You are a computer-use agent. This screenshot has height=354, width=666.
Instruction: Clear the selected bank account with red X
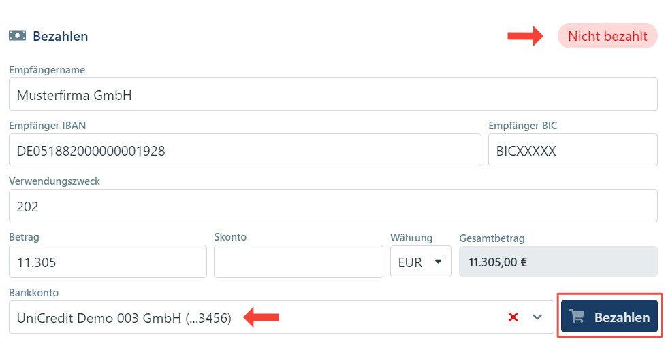(x=513, y=317)
